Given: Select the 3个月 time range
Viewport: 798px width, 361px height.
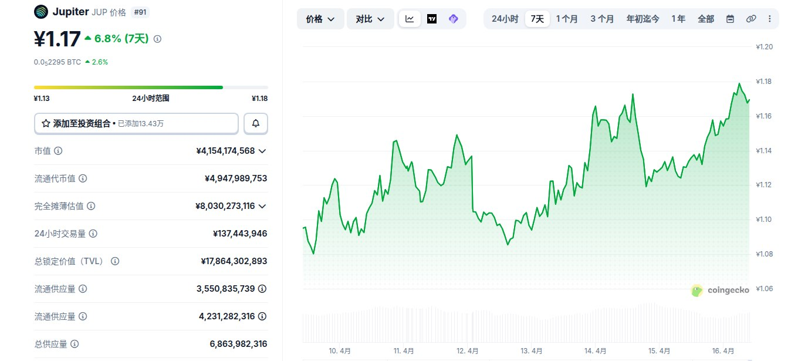Looking at the screenshot, I should [602, 19].
